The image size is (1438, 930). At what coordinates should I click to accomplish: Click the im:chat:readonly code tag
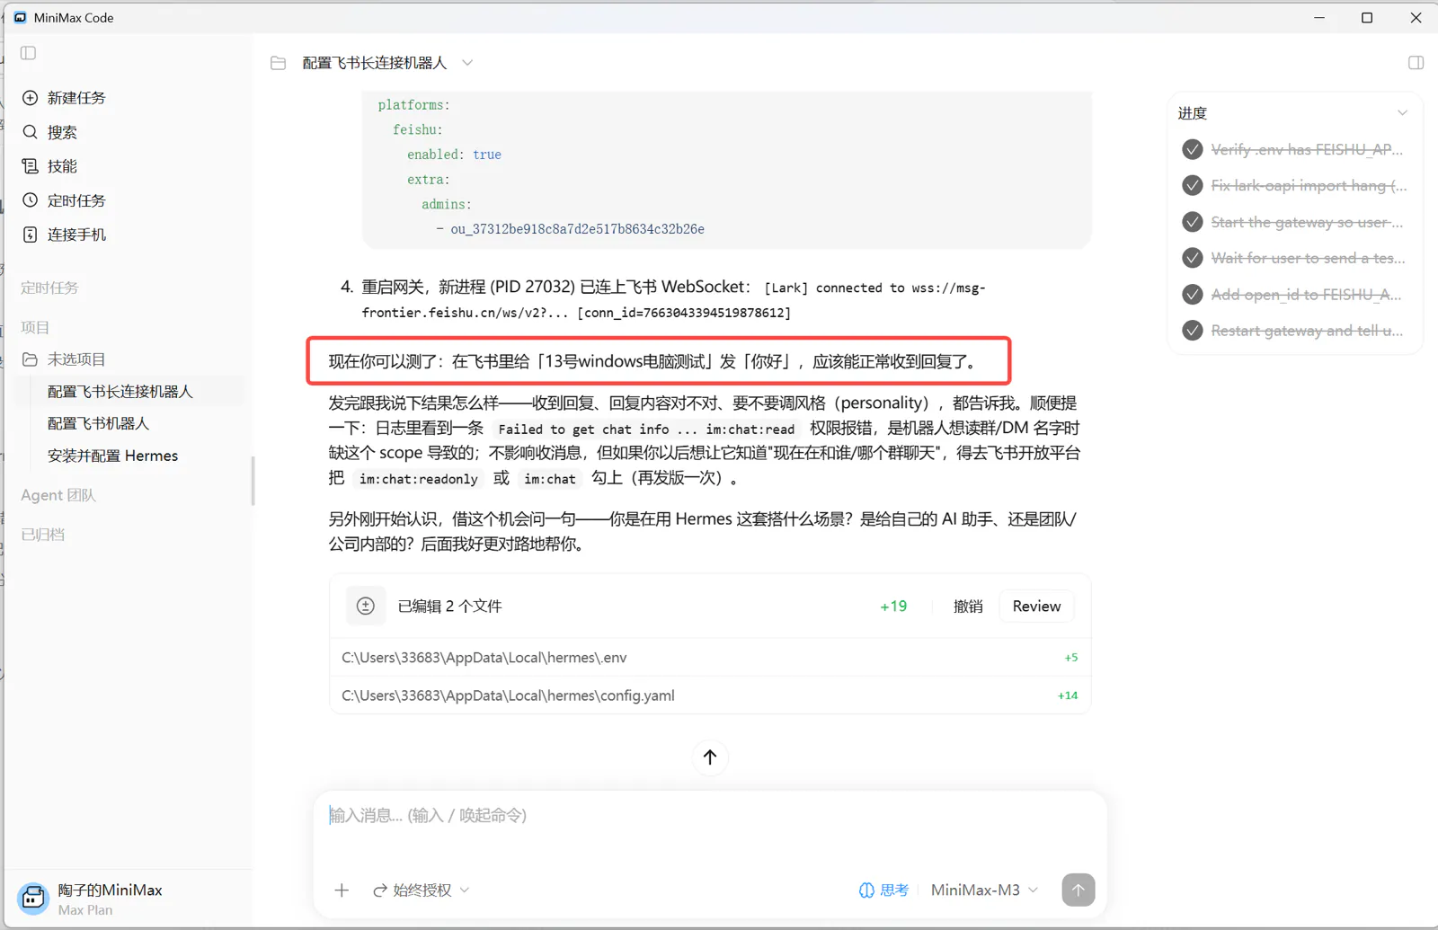(419, 480)
